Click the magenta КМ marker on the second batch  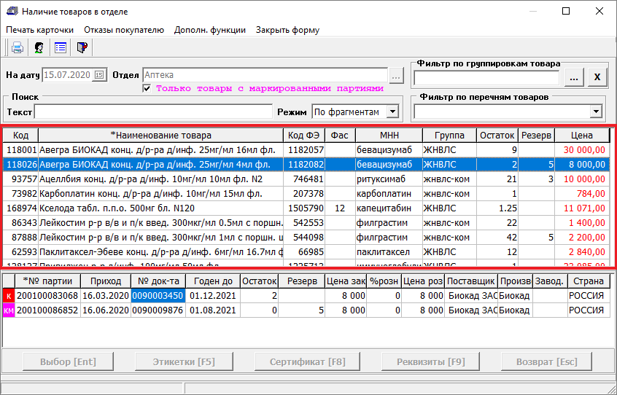pyautogui.click(x=9, y=310)
